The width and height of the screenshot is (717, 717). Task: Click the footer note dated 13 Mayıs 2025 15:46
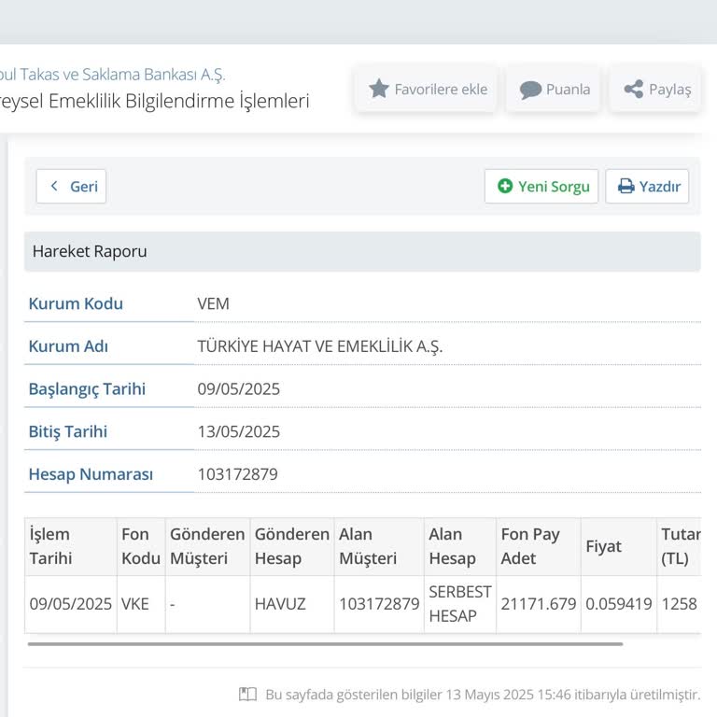tap(483, 695)
